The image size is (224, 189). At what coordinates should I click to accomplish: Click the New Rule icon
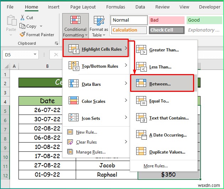click(x=70, y=132)
